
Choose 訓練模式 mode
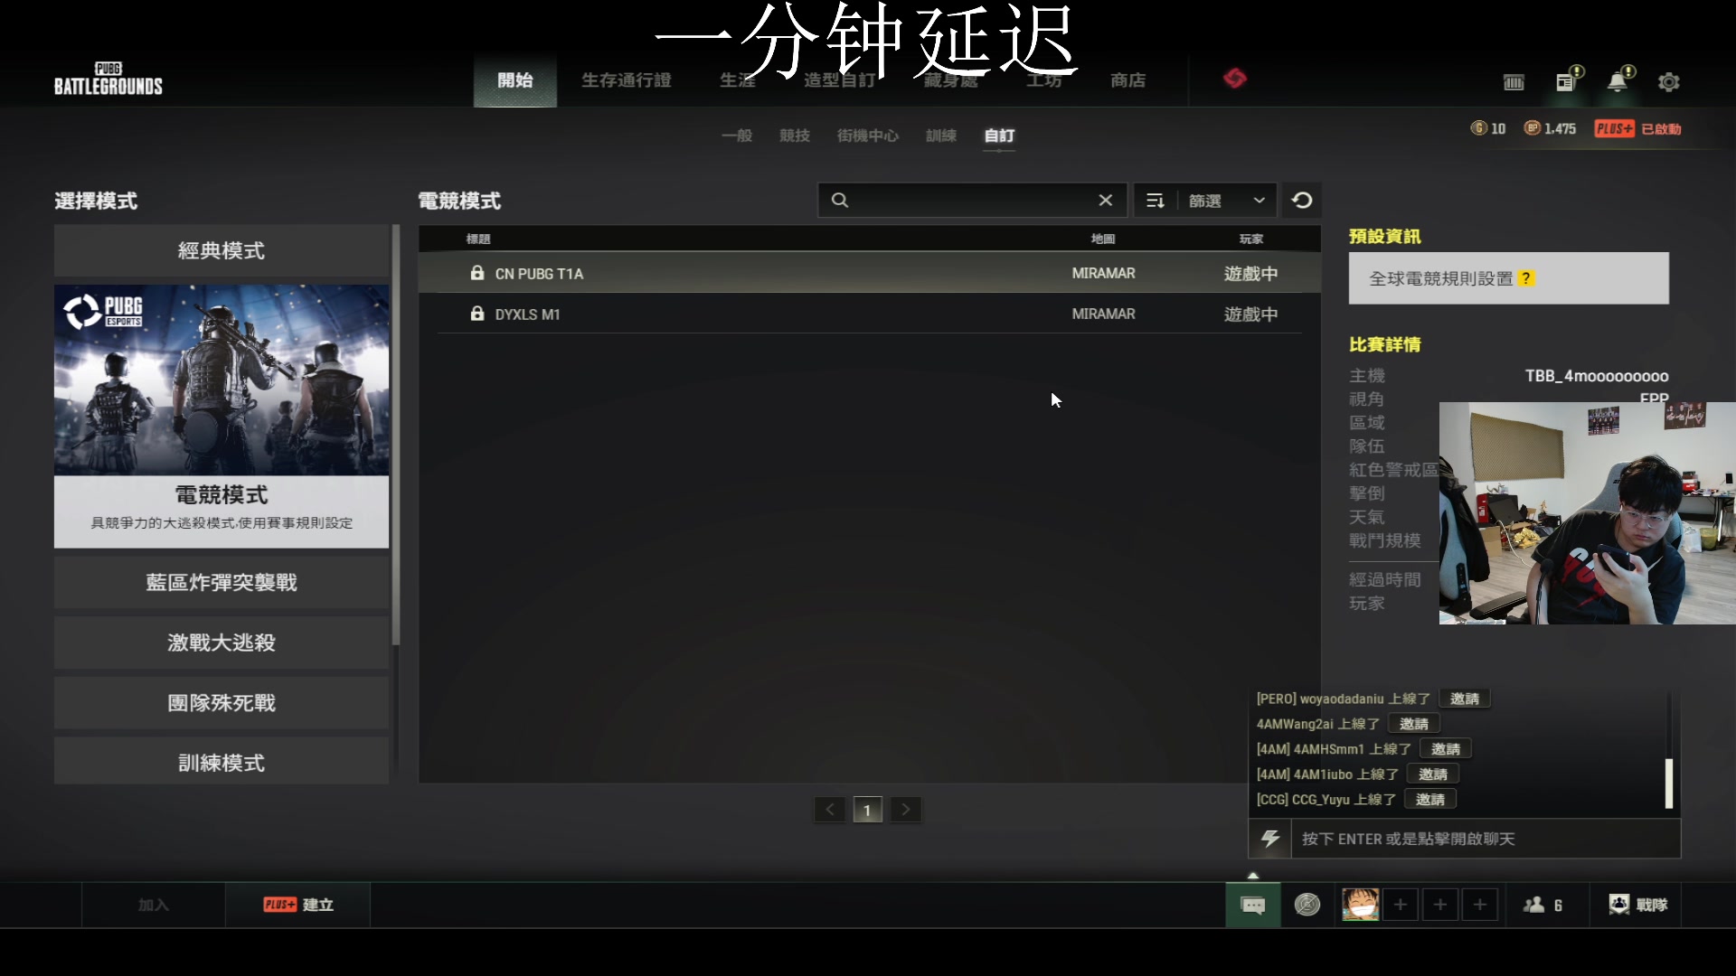click(x=222, y=761)
